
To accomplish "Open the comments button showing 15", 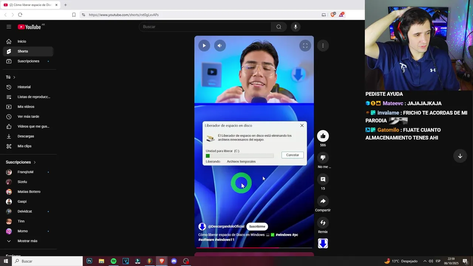I will pyautogui.click(x=323, y=179).
